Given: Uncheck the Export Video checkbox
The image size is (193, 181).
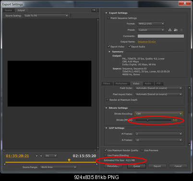Looking at the screenshot, I should click(109, 46).
